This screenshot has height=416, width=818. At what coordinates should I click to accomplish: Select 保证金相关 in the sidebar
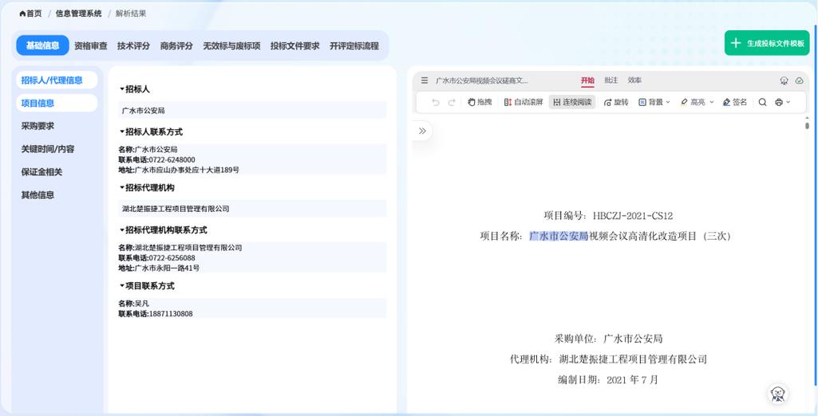point(41,172)
